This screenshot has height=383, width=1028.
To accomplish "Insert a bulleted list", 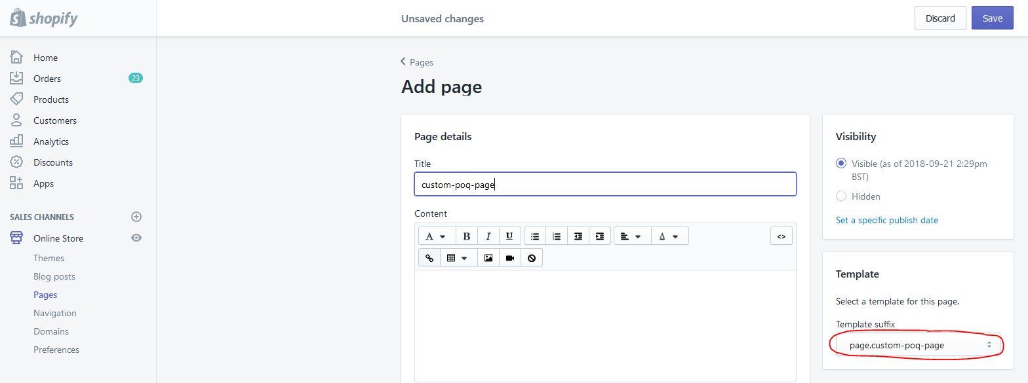I will pos(535,236).
